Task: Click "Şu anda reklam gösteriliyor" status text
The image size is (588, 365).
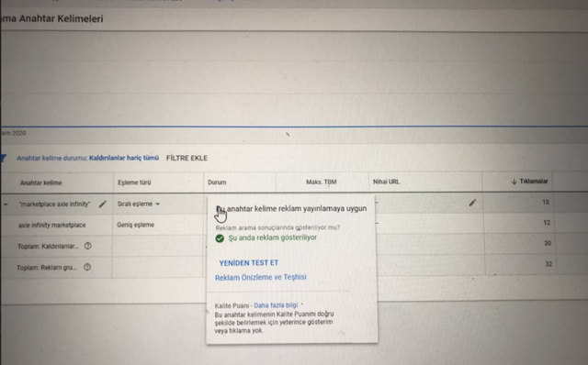Action: tap(273, 238)
